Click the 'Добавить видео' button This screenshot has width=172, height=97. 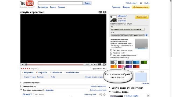coord(141,7)
